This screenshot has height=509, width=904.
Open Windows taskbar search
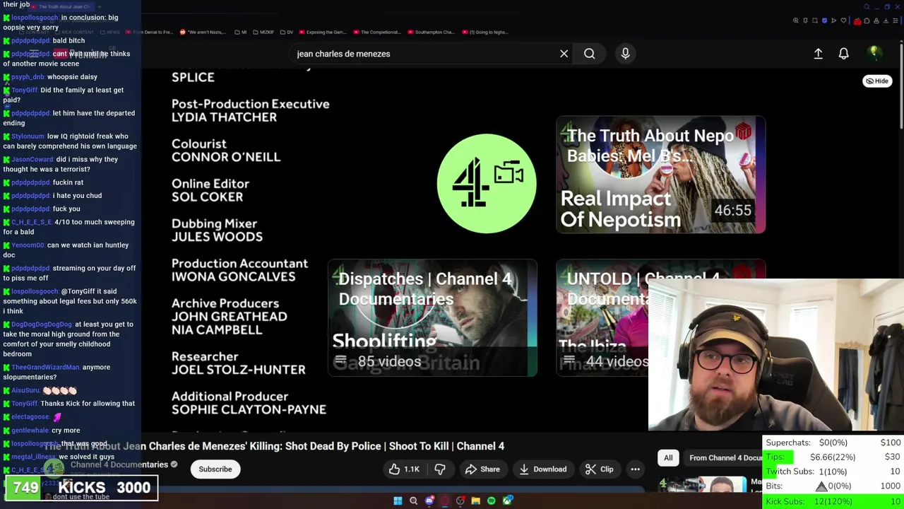(413, 501)
